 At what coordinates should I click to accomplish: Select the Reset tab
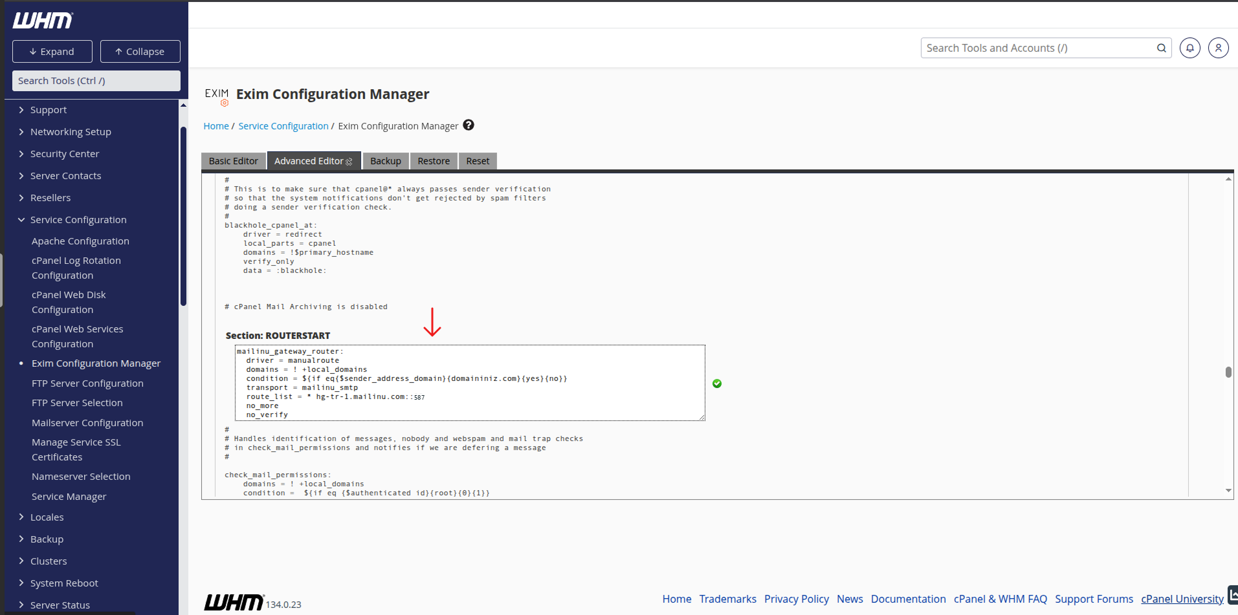pos(478,161)
